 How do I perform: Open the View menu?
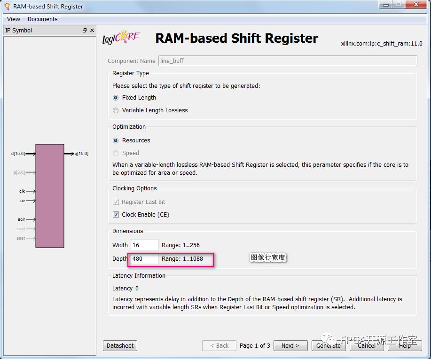(14, 19)
